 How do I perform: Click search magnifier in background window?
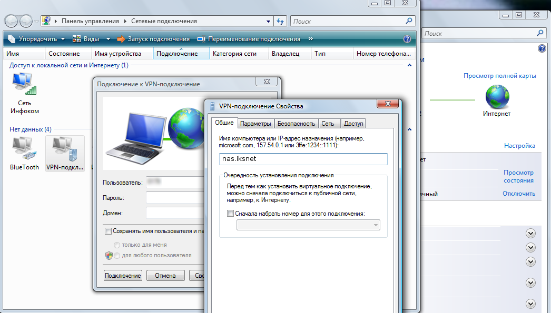pyautogui.click(x=540, y=33)
